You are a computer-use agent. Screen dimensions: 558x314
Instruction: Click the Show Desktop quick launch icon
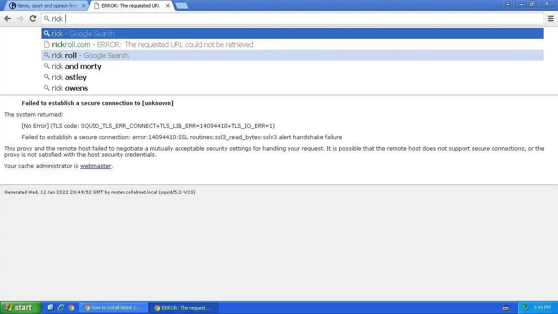click(x=51, y=307)
